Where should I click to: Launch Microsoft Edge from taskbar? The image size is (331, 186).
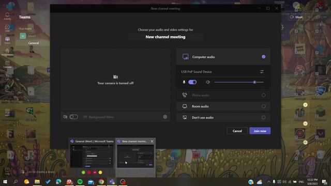(x=58, y=181)
